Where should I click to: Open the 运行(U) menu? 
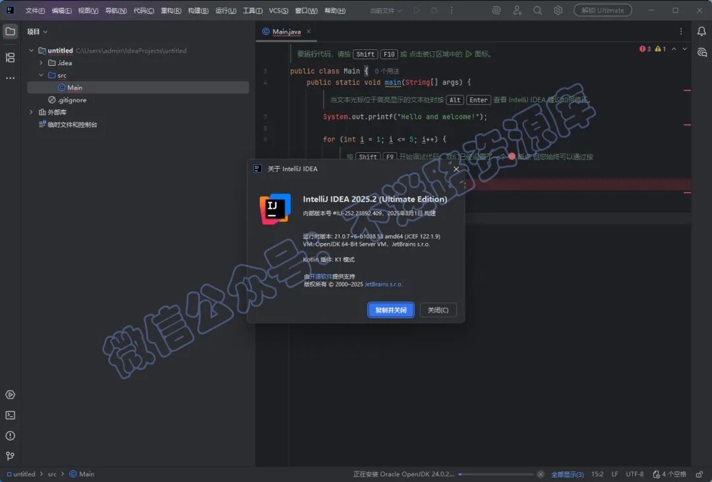tap(225, 10)
